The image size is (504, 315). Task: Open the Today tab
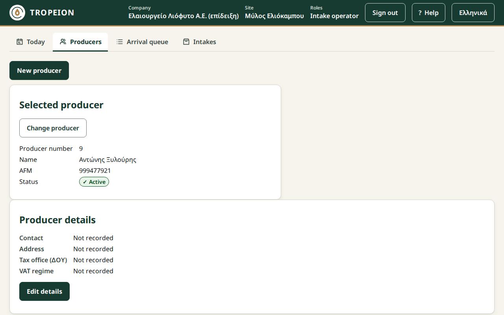31,42
